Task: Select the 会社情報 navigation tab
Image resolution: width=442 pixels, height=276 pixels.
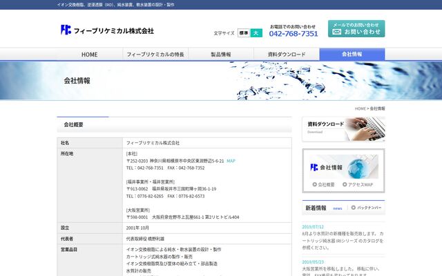Action: point(352,54)
